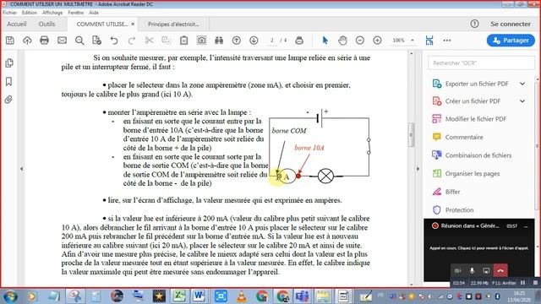Expand the Créer un fichier PDF chevron
This screenshot has height=304, width=541.
522,101
